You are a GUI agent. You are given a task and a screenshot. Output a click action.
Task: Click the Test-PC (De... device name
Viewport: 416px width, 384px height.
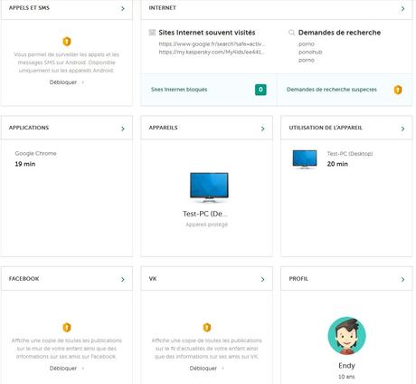[205, 214]
